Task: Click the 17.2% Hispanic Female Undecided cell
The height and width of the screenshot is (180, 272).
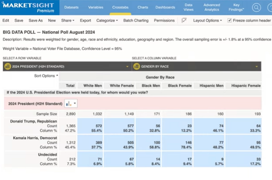Action: click(x=255, y=164)
